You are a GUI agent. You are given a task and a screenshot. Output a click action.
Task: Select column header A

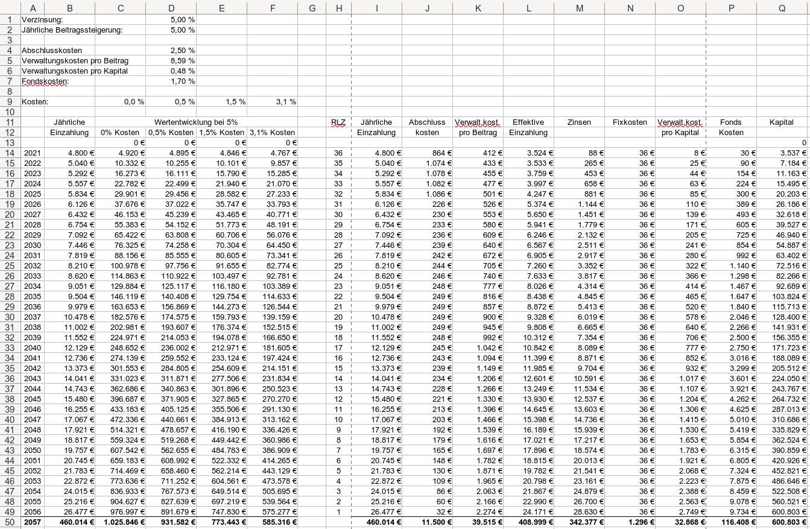[x=33, y=7]
